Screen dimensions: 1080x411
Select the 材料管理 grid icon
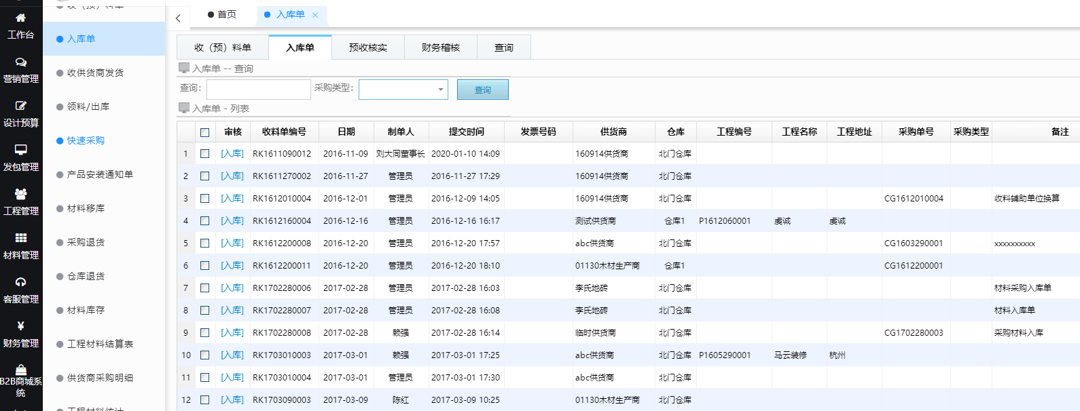click(x=20, y=239)
